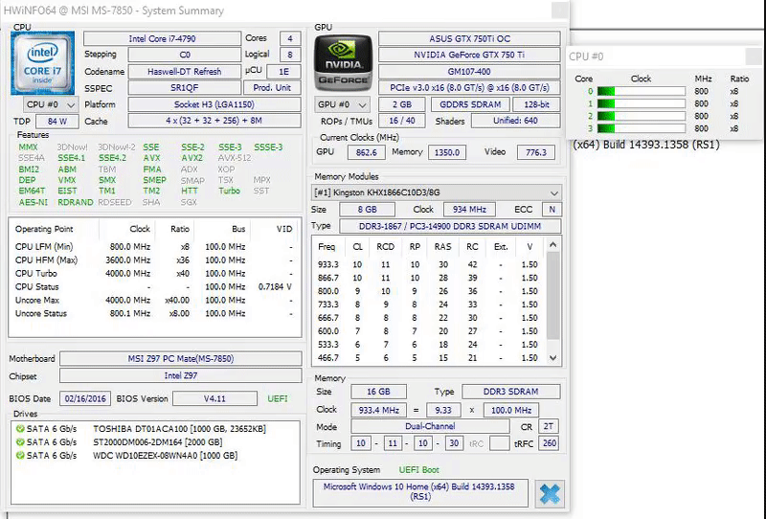Viewport: 766px width, 519px height.
Task: Click the SR1QF SSPEC field
Action: [185, 88]
